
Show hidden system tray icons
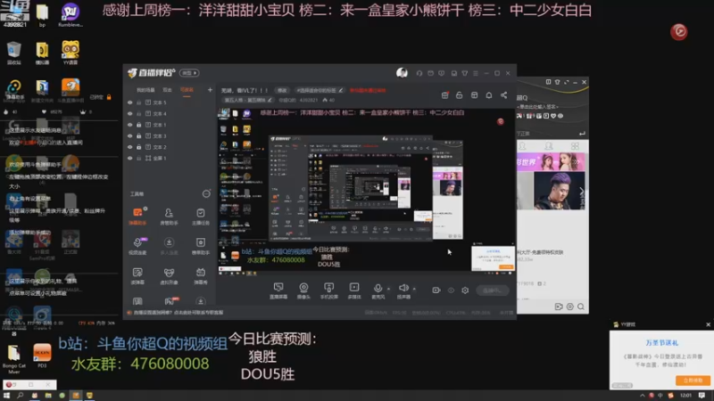pos(642,396)
